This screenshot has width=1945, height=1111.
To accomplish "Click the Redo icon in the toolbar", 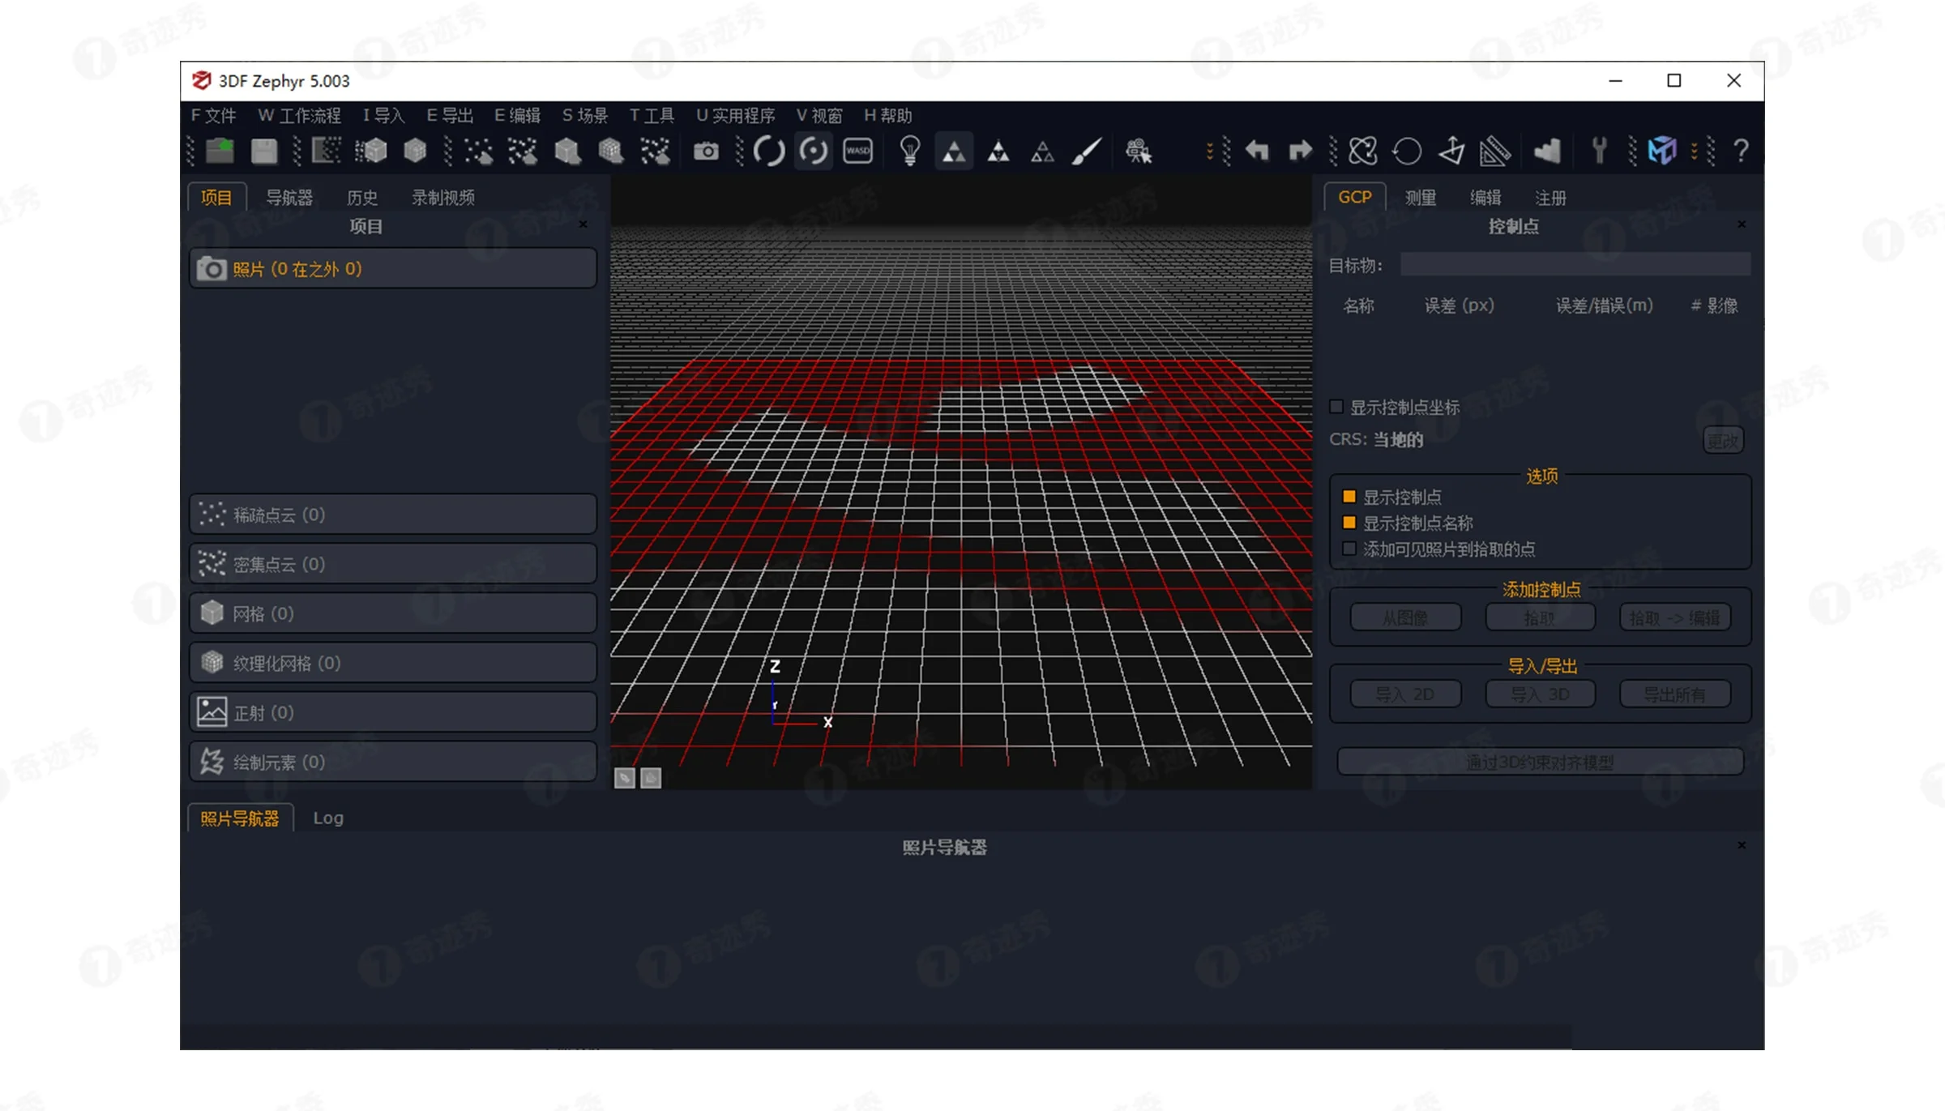I will pyautogui.click(x=1300, y=151).
